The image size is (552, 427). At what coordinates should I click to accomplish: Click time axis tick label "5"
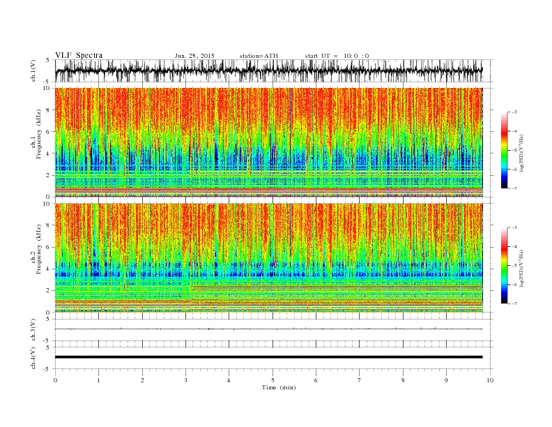(273, 380)
